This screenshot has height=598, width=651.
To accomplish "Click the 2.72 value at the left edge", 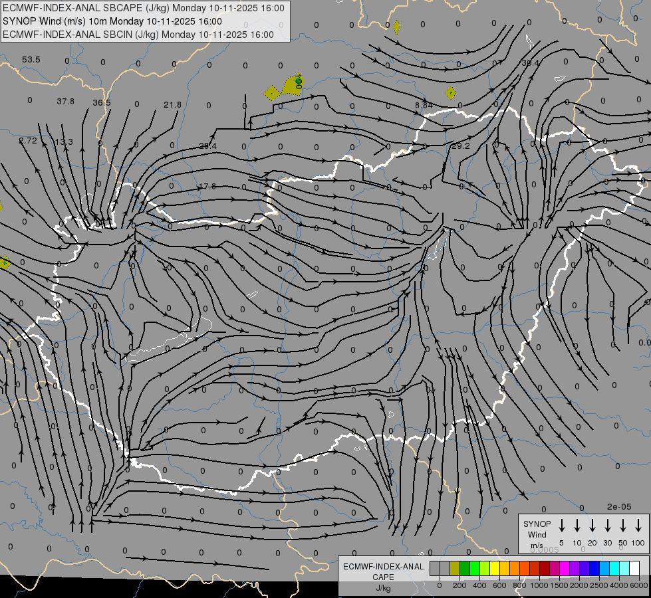I will click(28, 141).
